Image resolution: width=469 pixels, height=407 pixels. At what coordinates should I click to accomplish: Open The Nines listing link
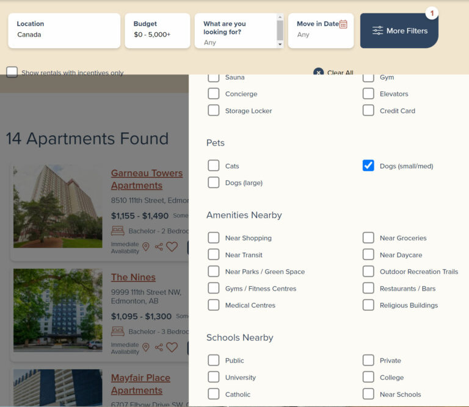pos(133,277)
